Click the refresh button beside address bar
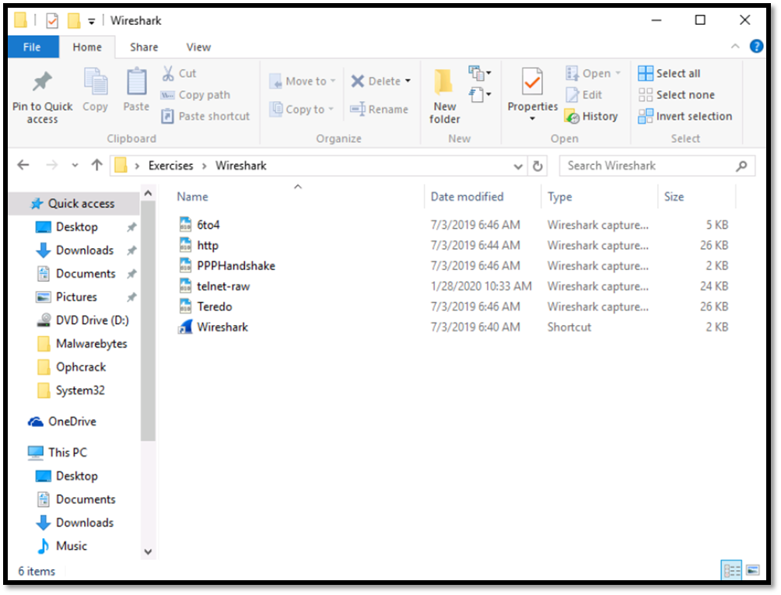The image size is (781, 595). [x=538, y=166]
